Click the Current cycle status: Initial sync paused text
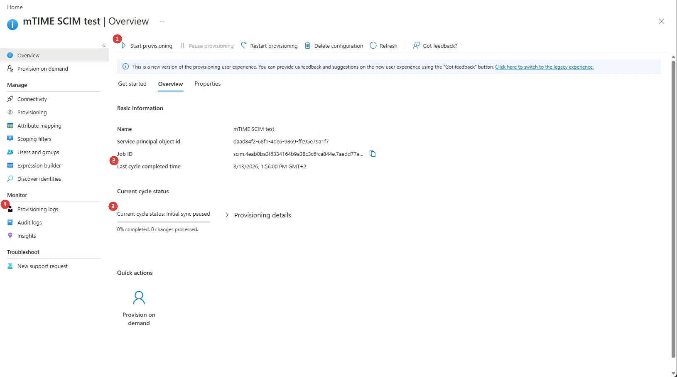 tap(164, 214)
